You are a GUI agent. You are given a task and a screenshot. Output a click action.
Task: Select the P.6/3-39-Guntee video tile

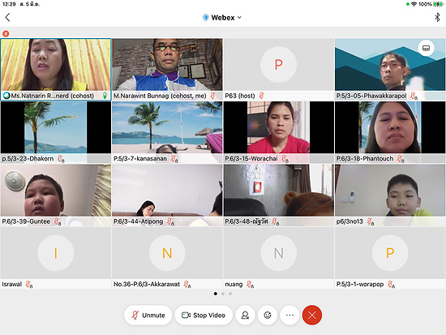click(x=56, y=195)
